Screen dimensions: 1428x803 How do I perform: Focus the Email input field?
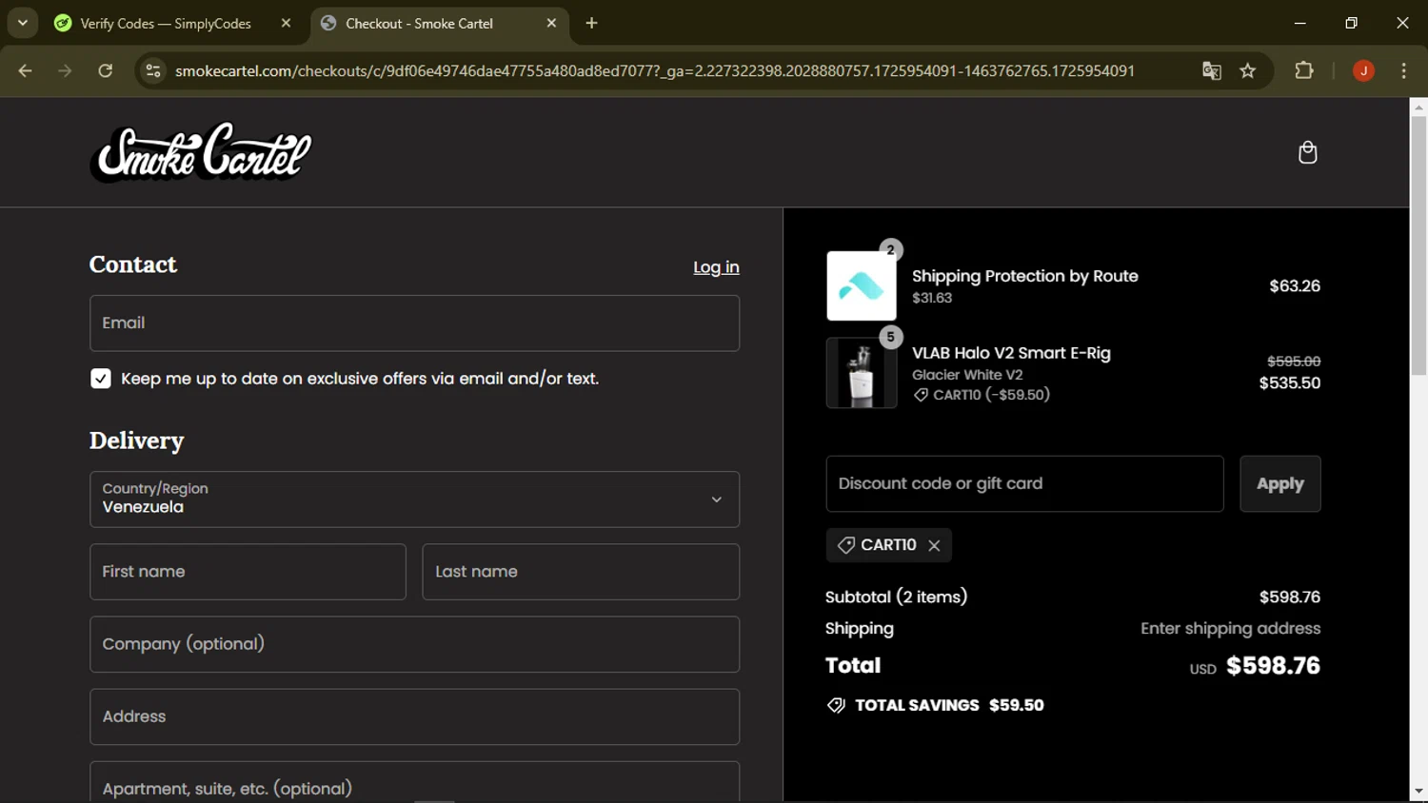(x=414, y=323)
